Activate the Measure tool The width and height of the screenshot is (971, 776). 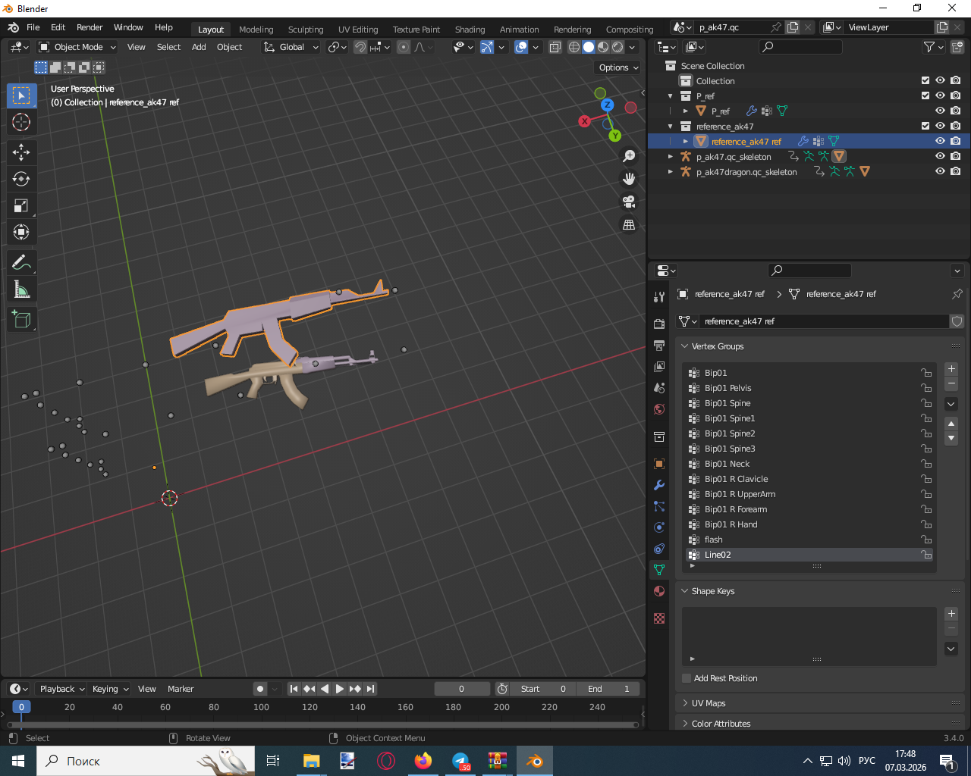click(21, 289)
